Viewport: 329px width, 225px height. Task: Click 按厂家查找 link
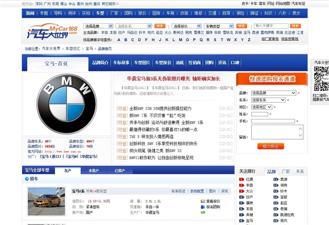point(270,39)
